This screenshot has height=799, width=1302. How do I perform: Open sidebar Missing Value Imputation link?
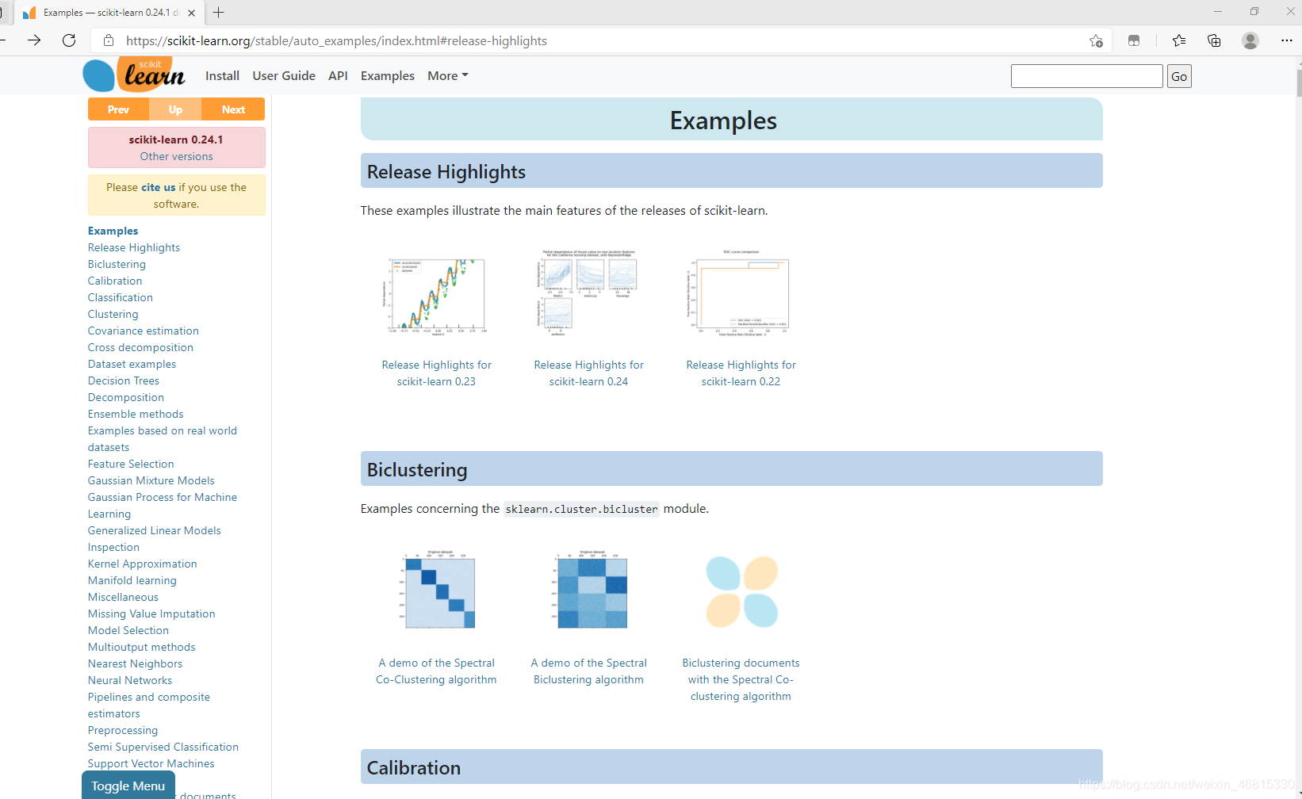(x=151, y=614)
